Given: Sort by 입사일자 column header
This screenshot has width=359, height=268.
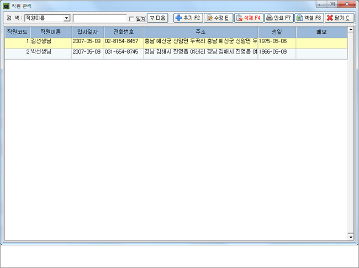Looking at the screenshot, I should [88, 32].
